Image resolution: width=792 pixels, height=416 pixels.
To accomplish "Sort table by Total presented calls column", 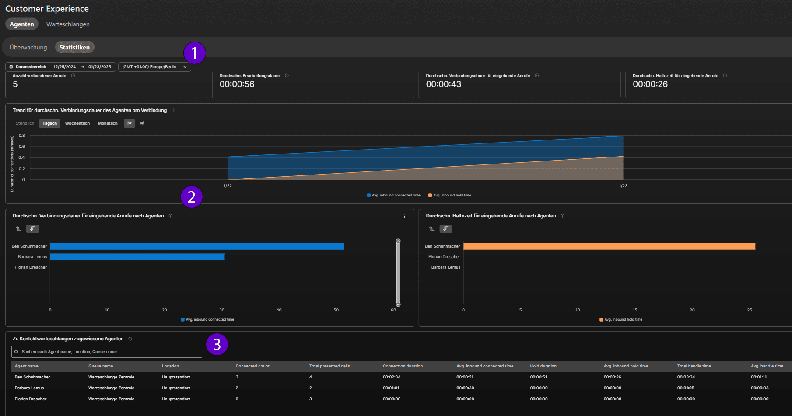I will pos(329,366).
